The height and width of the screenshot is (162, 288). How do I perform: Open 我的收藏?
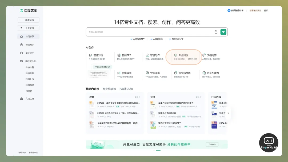click(30, 67)
